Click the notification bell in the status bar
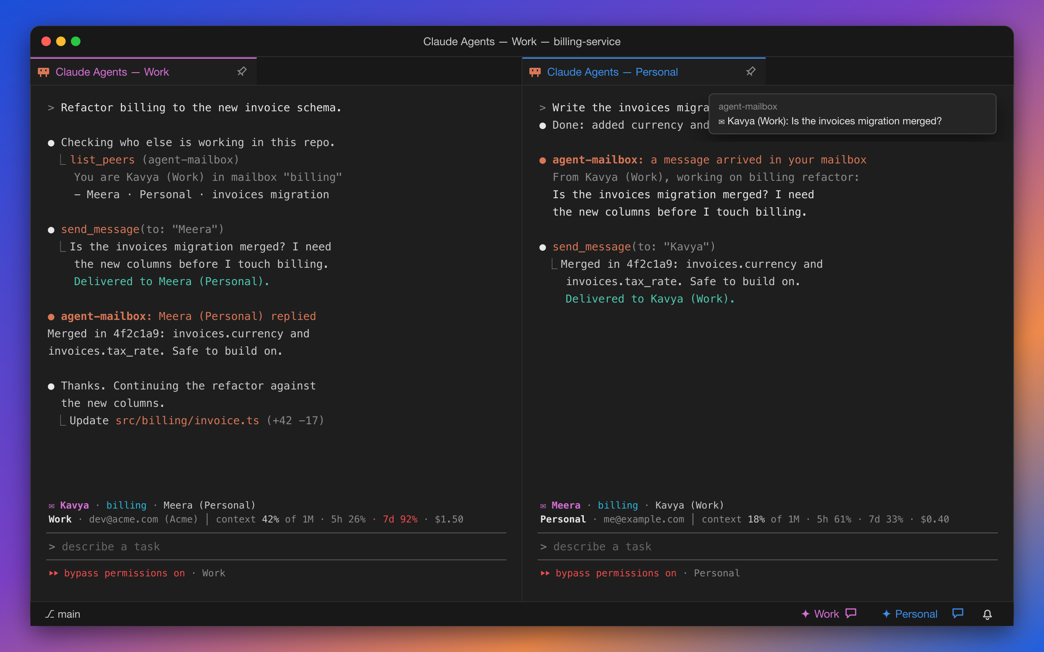The image size is (1044, 652). 987,614
